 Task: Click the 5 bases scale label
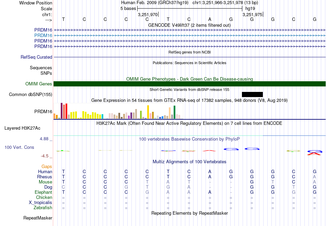(128, 9)
